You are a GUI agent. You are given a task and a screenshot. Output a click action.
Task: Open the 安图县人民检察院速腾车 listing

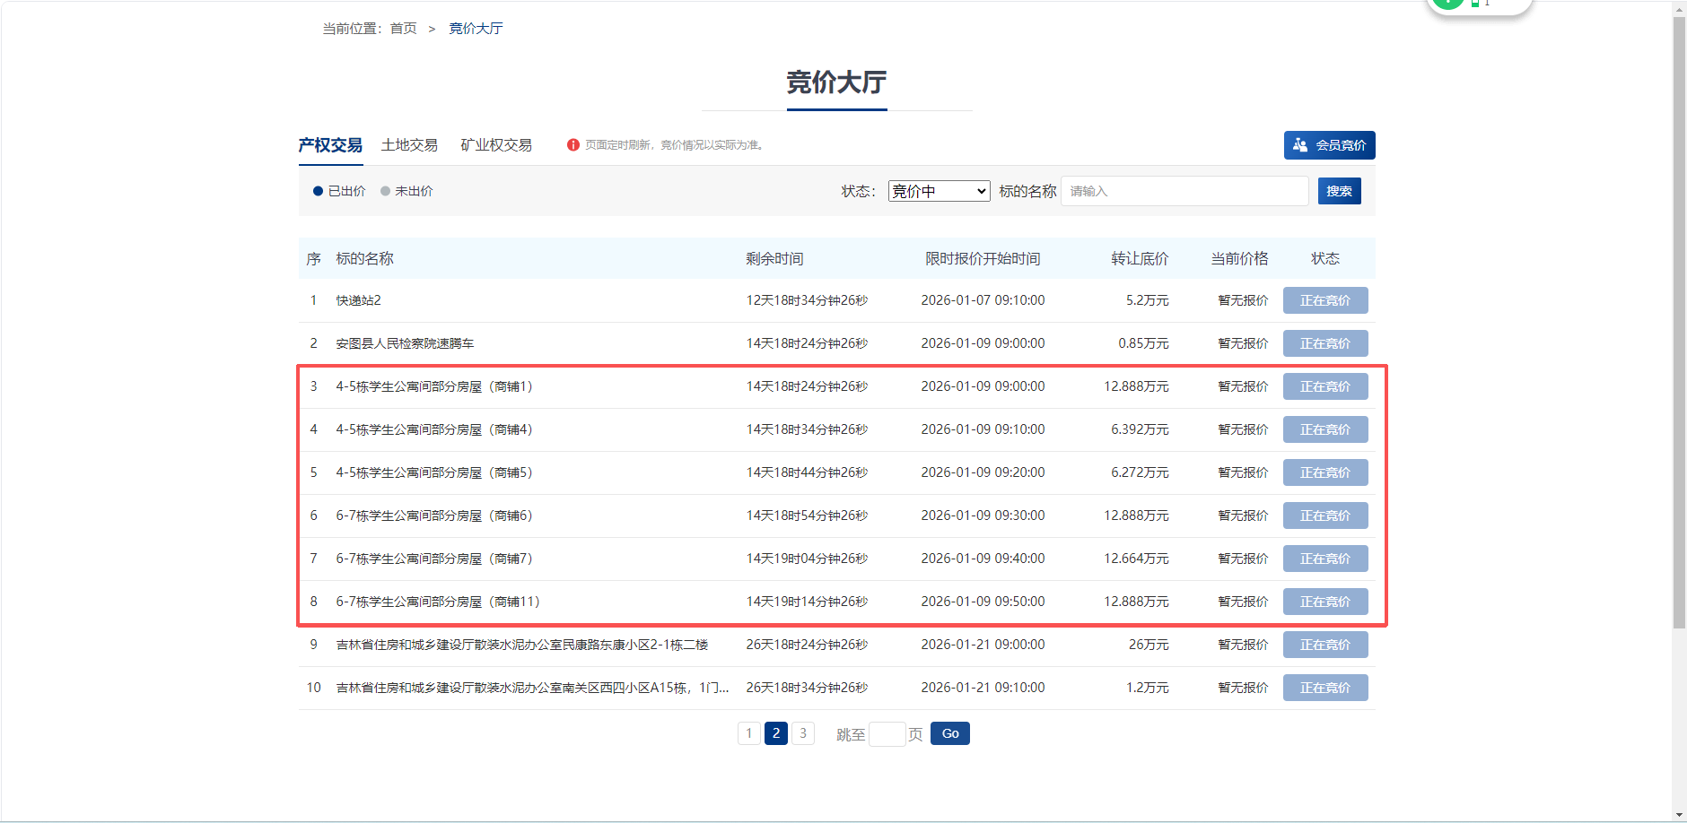pyautogui.click(x=405, y=343)
